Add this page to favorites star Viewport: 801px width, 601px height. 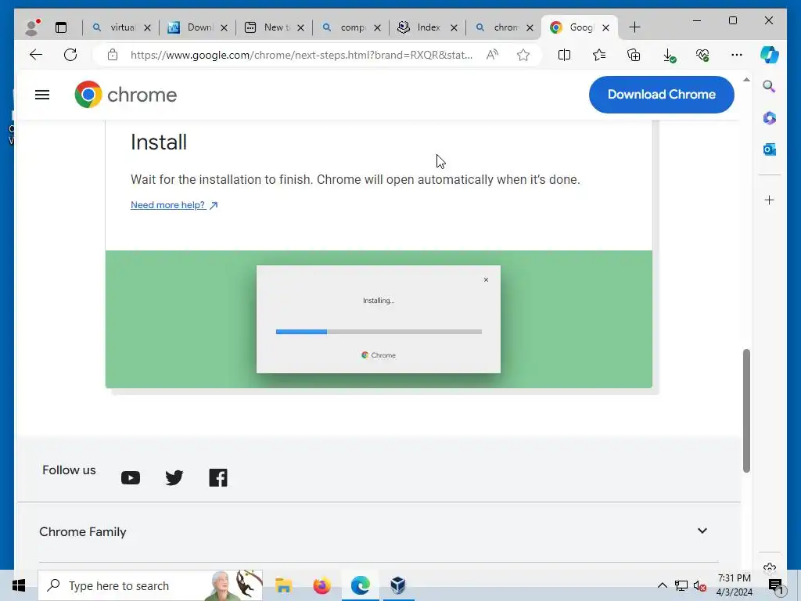click(x=523, y=55)
